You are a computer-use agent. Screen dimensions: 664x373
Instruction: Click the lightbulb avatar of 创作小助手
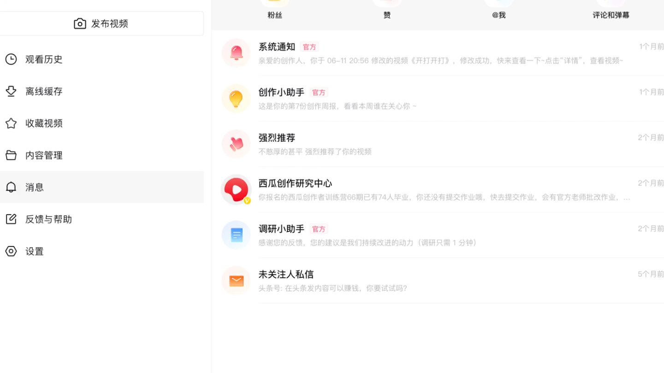236,99
